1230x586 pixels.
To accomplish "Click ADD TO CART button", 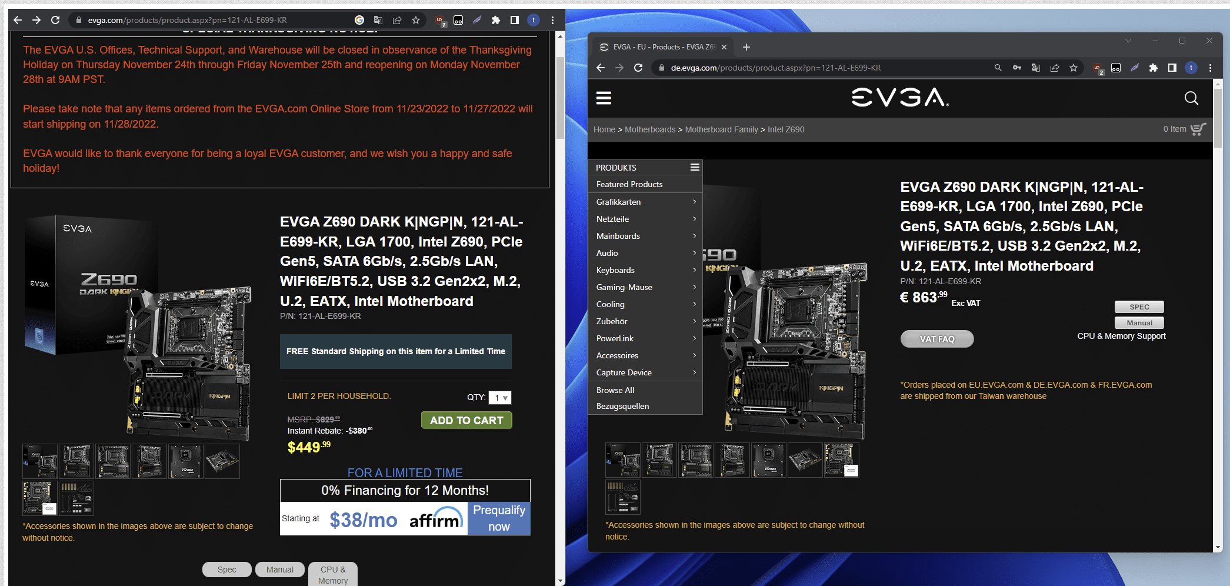I will point(466,420).
